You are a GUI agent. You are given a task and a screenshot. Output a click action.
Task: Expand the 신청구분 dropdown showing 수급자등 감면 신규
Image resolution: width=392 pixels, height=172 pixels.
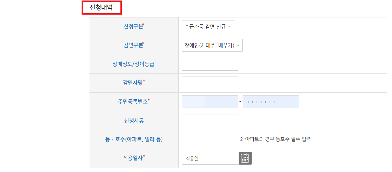pyautogui.click(x=208, y=26)
